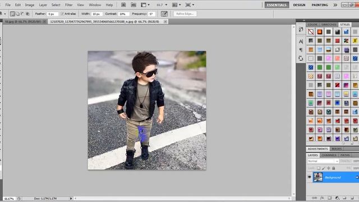The image size is (359, 202).
Task: Select the Painting workspace button
Action: click(x=320, y=5)
